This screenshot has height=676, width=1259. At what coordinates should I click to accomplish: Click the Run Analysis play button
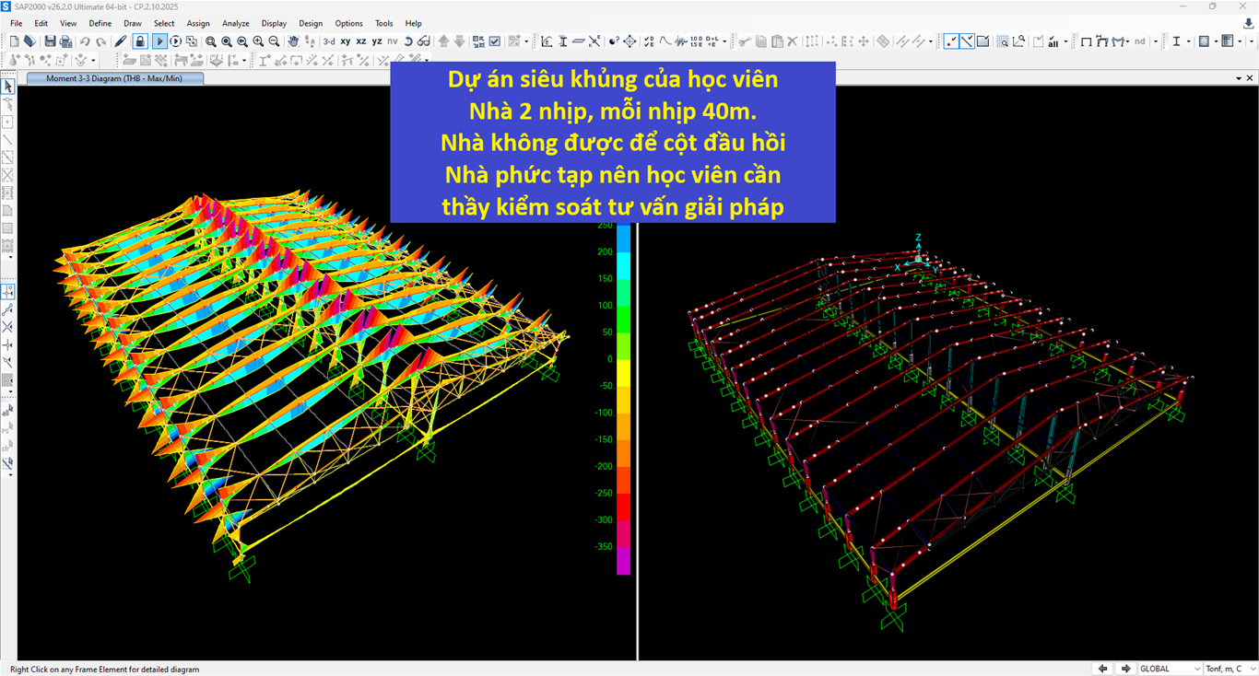pyautogui.click(x=159, y=41)
